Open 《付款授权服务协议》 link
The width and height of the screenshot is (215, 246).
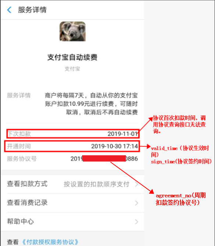50,242
